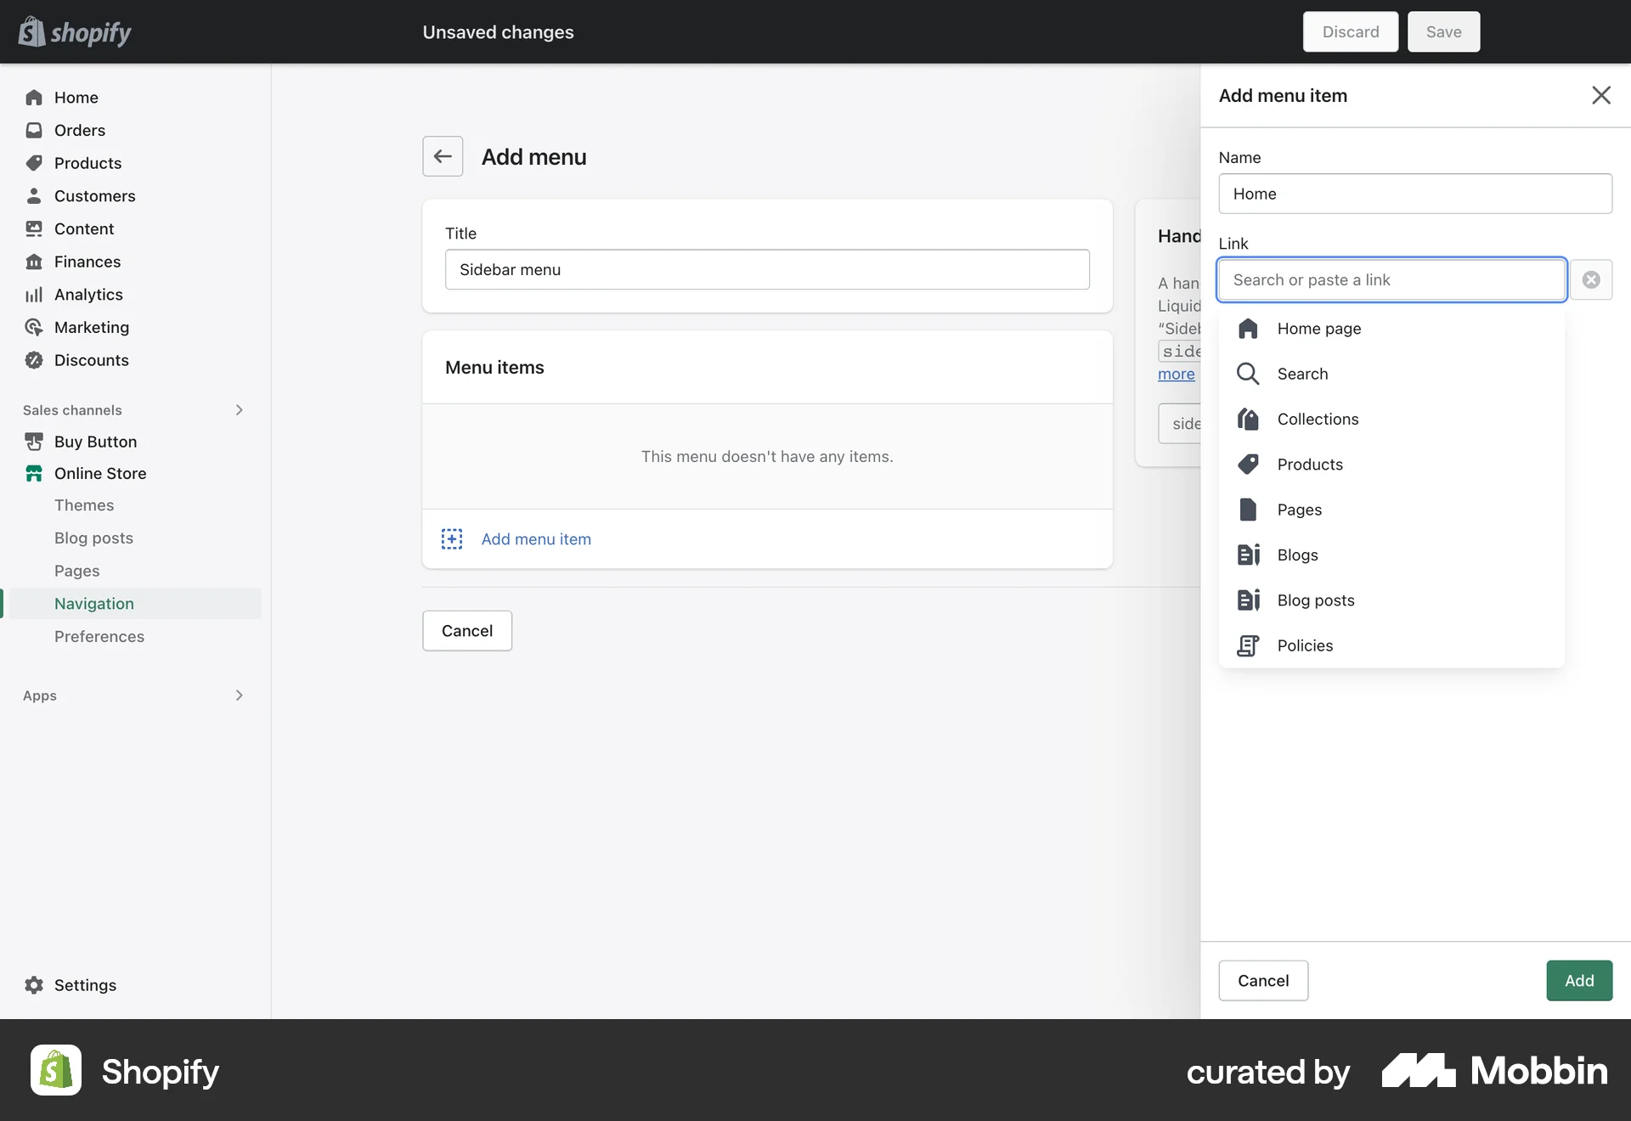Select the Orders icon in sidebar

(34, 130)
